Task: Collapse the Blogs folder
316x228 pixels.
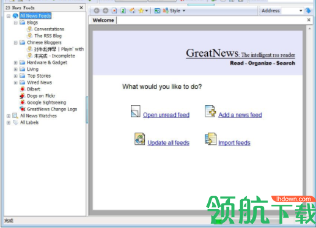Action: click(15, 23)
